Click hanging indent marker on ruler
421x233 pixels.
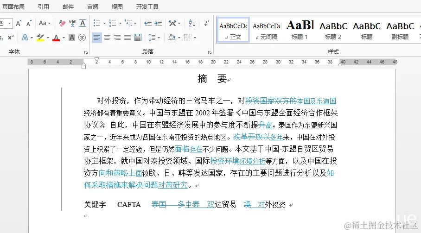click(x=83, y=64)
